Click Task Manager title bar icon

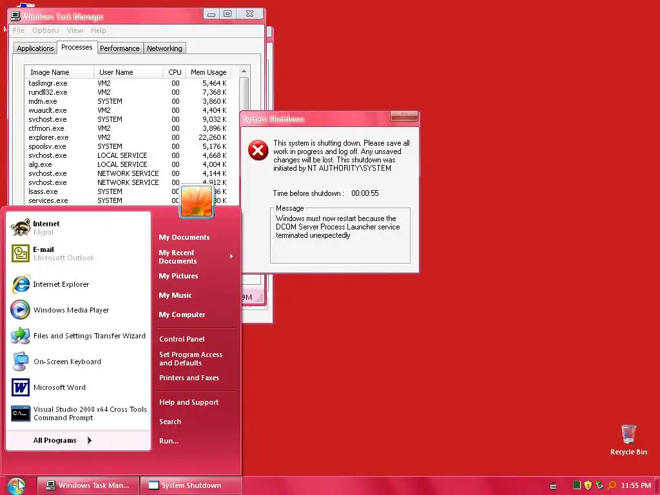[15, 16]
